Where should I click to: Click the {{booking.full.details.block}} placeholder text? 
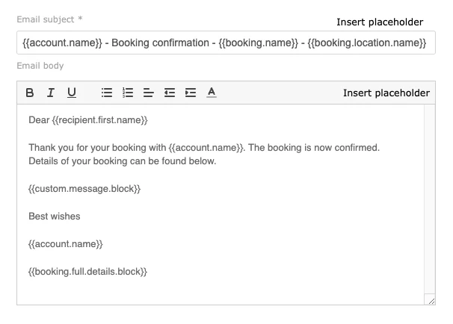[87, 272]
